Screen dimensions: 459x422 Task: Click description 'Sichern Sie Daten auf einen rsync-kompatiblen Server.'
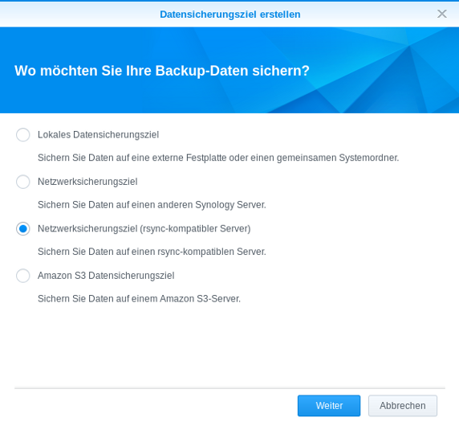[x=152, y=252]
